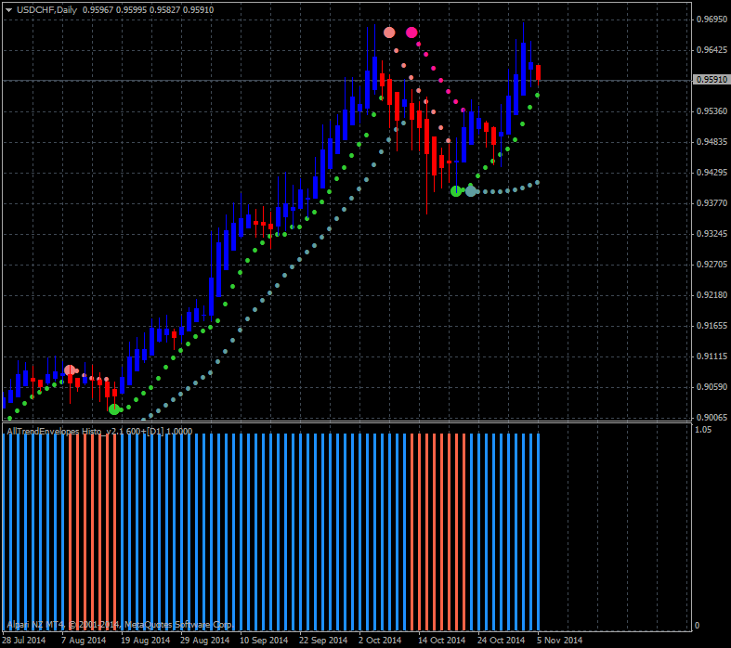
Task: Click the 5 Nov 2014 date label
Action: click(559, 640)
